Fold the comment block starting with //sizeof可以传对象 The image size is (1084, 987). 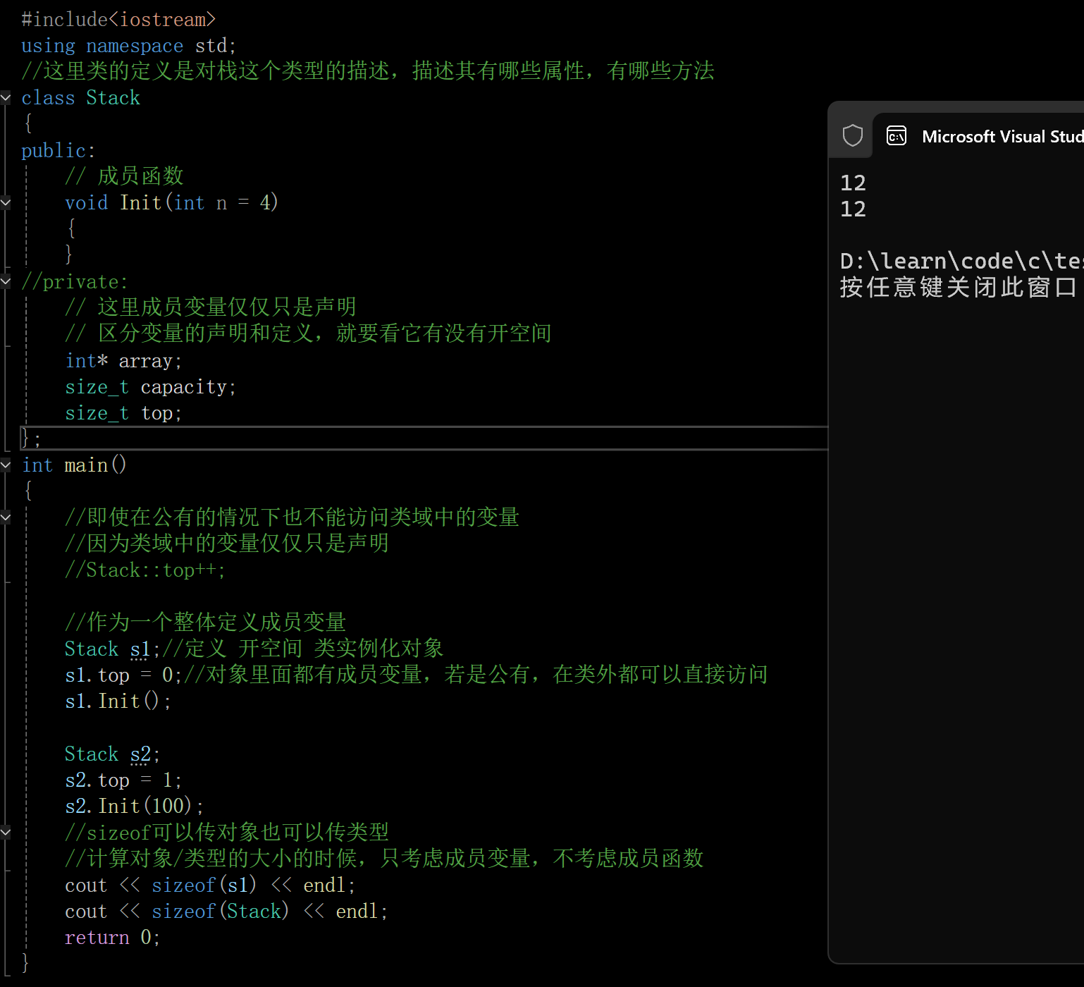click(6, 833)
